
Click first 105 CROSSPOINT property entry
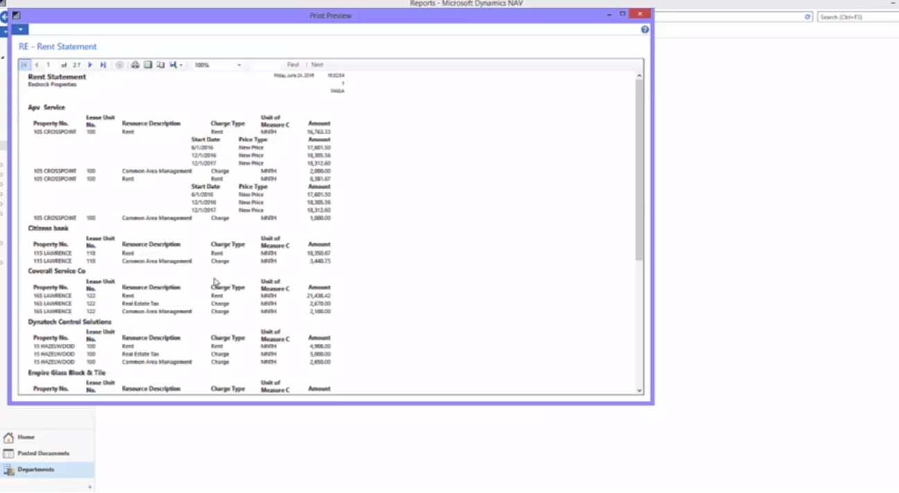pos(55,132)
